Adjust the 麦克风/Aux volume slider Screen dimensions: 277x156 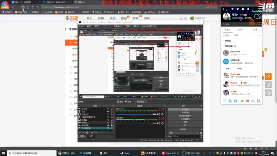tap(136, 114)
